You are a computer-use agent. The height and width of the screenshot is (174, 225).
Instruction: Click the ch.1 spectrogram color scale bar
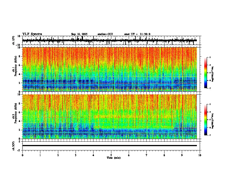[x=205, y=73]
